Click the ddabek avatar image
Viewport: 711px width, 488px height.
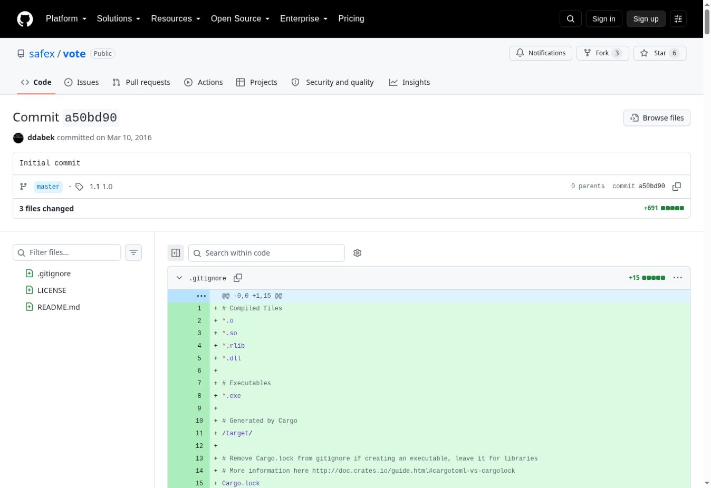pyautogui.click(x=18, y=138)
